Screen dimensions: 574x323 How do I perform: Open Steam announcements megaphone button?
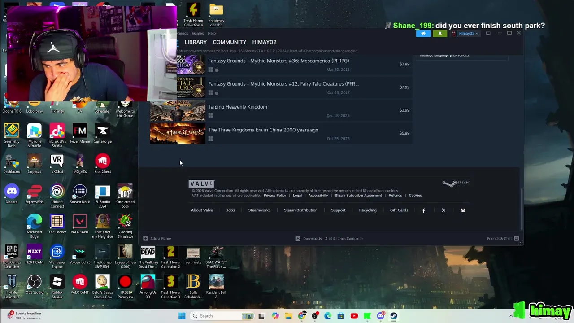(423, 33)
